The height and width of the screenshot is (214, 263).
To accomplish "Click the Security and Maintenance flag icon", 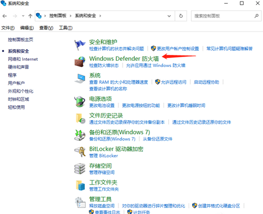I will (80, 45).
